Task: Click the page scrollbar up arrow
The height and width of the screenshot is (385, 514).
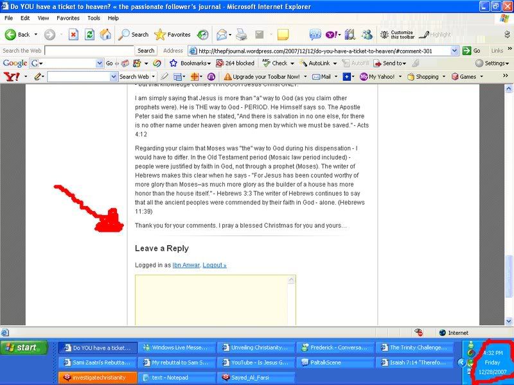Action: tap(508, 89)
